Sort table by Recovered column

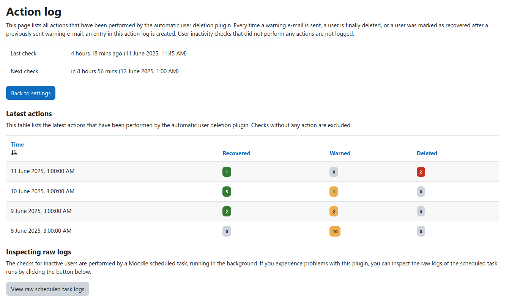point(236,153)
